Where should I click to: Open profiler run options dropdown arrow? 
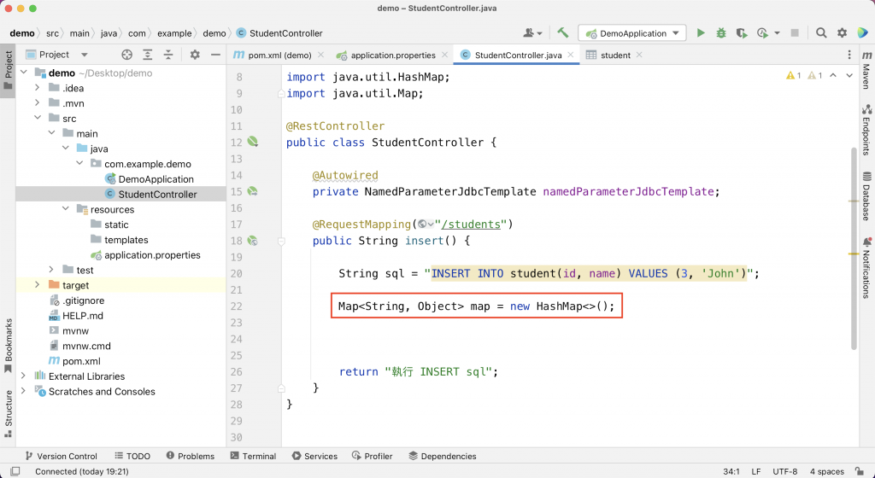[777, 33]
